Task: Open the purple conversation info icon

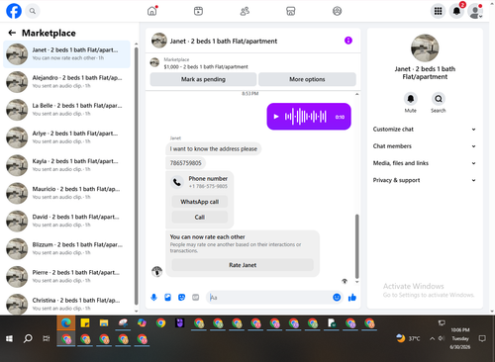Action: click(x=348, y=41)
